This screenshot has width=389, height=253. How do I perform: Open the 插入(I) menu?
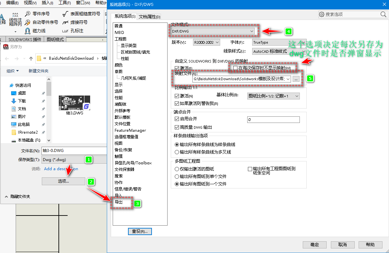click(x=47, y=3)
